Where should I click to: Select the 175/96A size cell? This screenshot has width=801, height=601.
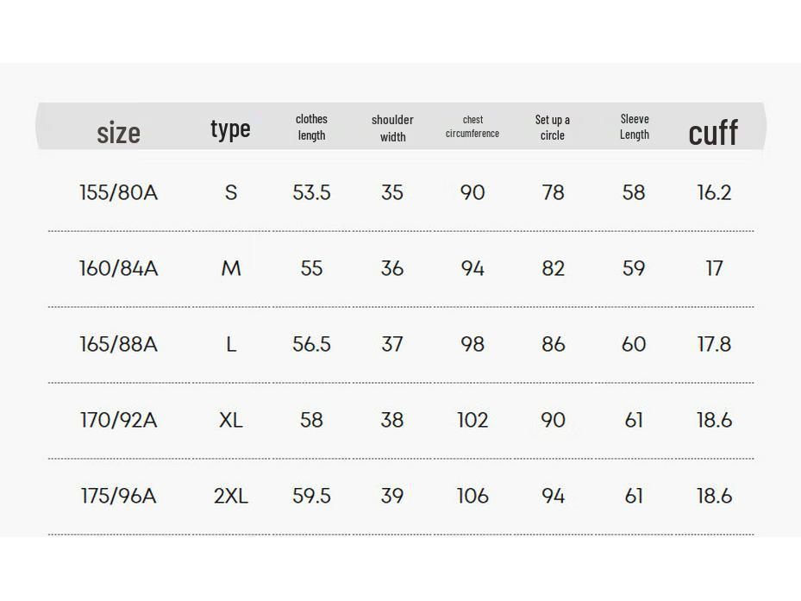point(119,496)
